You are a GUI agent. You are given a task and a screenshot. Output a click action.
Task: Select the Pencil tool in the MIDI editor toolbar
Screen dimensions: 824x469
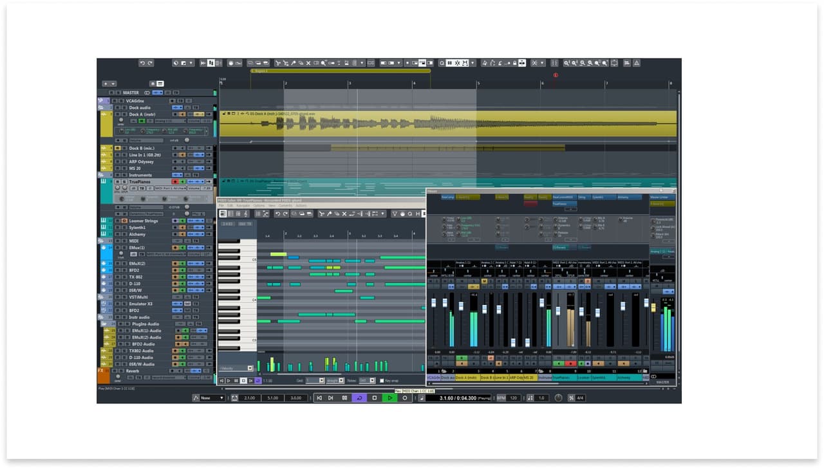330,213
